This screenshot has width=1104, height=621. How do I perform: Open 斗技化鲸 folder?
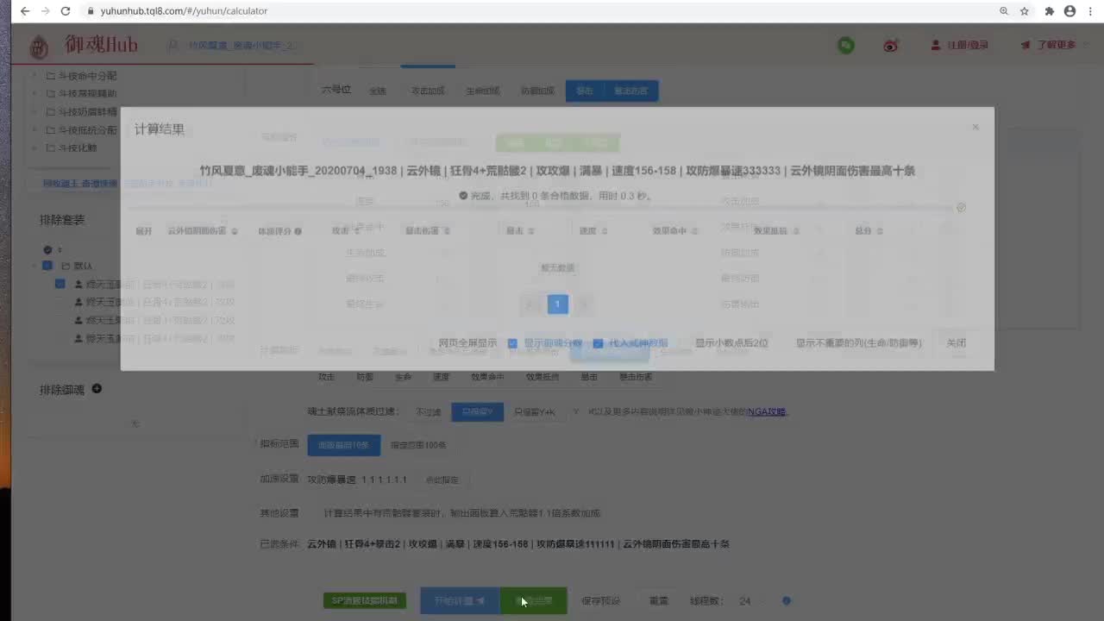[72, 147]
